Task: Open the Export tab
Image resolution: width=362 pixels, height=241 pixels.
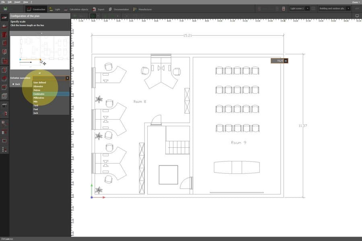Action: 99,10
